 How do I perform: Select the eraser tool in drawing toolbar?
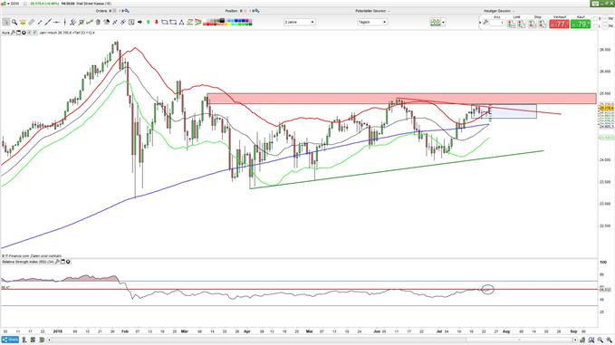32,23
